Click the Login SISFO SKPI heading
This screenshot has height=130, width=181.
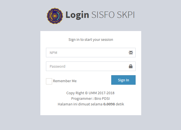(100, 15)
